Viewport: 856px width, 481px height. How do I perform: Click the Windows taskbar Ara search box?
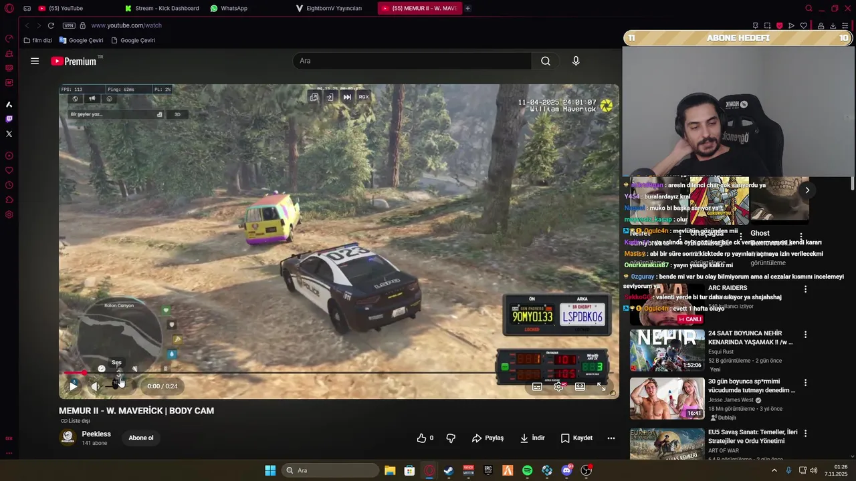click(x=330, y=470)
